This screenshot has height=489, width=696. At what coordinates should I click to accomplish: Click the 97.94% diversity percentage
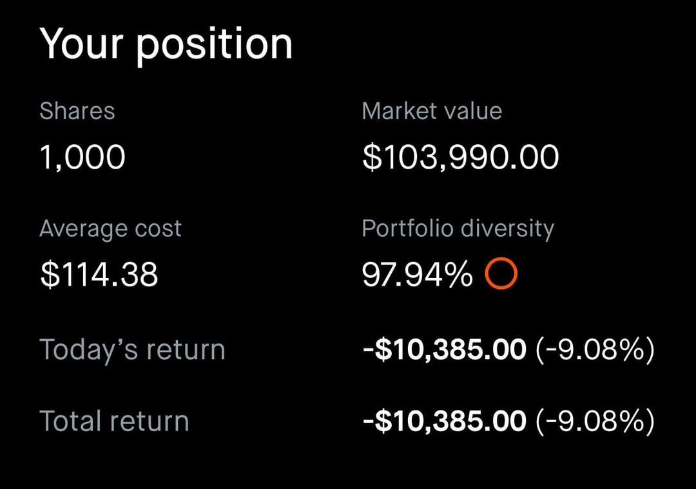click(x=417, y=275)
